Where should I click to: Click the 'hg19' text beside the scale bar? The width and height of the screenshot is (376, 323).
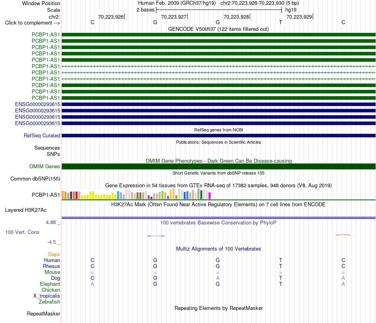coord(291,10)
